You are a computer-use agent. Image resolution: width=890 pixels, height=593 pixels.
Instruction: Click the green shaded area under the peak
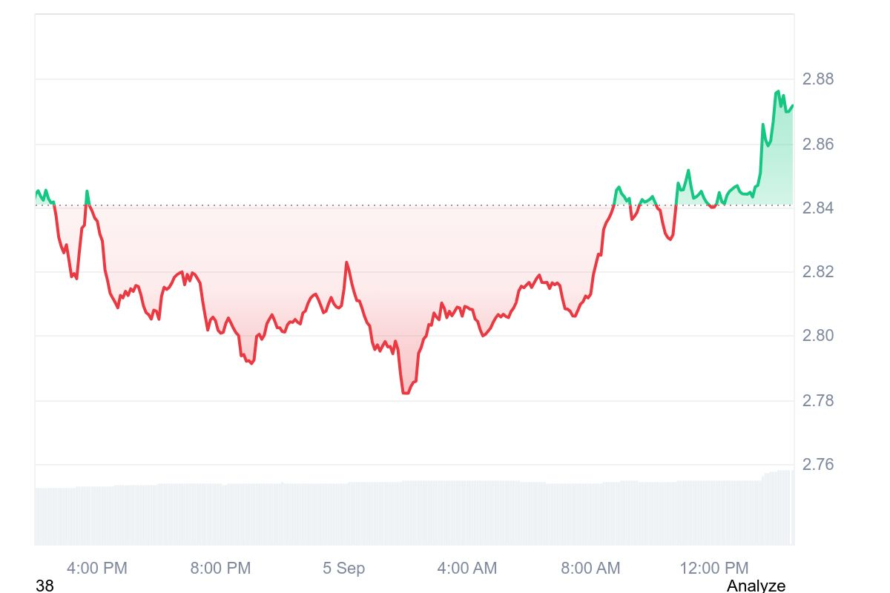tap(777, 163)
